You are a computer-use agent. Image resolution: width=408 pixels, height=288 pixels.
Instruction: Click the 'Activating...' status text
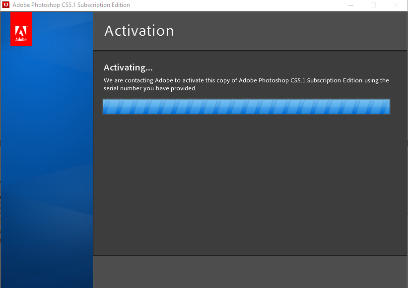pos(128,68)
